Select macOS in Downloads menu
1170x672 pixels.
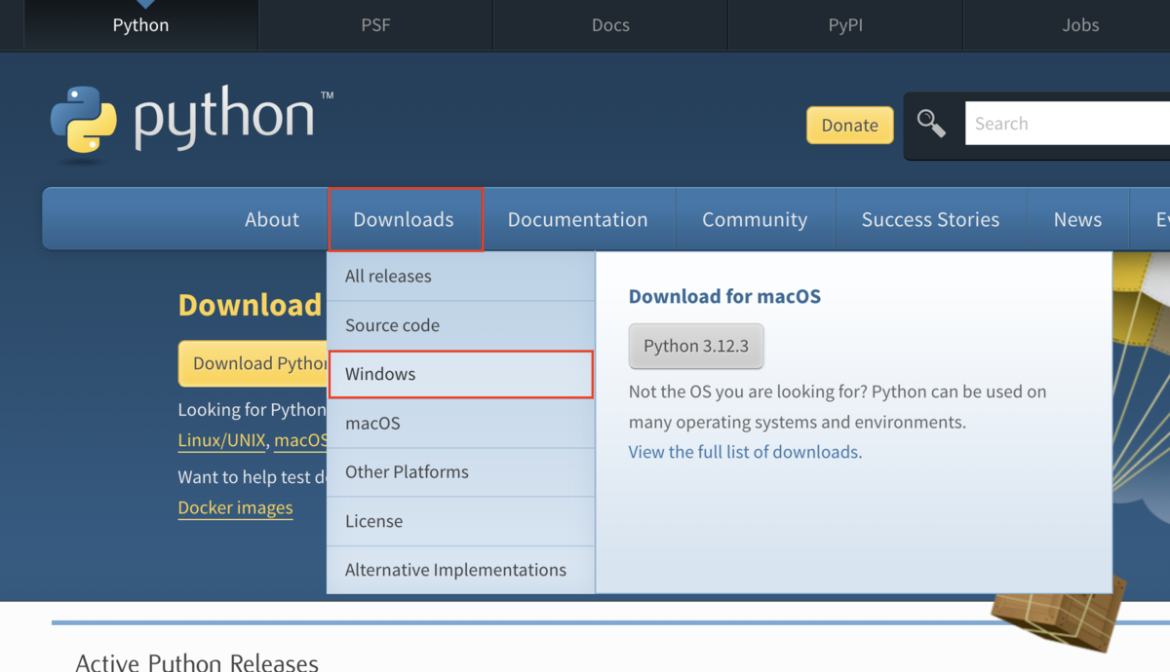[460, 424]
